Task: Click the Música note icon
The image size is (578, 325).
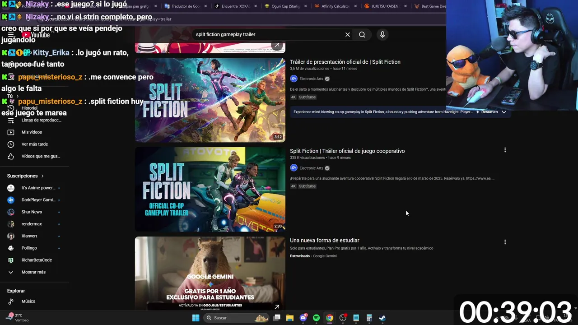Action: (11, 302)
